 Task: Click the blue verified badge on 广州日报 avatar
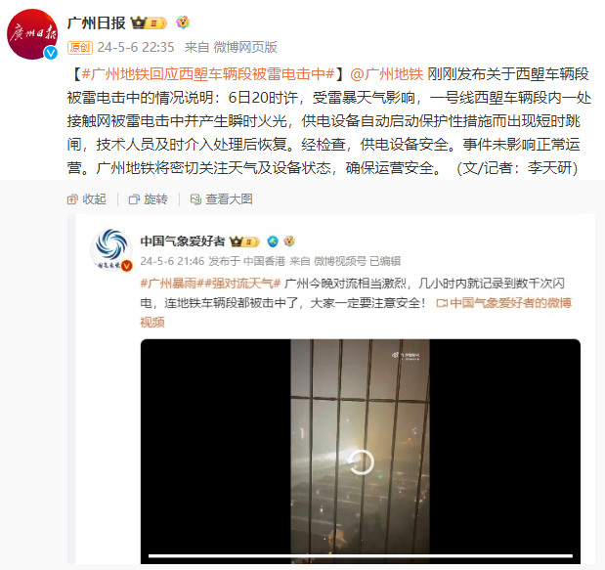[x=51, y=53]
